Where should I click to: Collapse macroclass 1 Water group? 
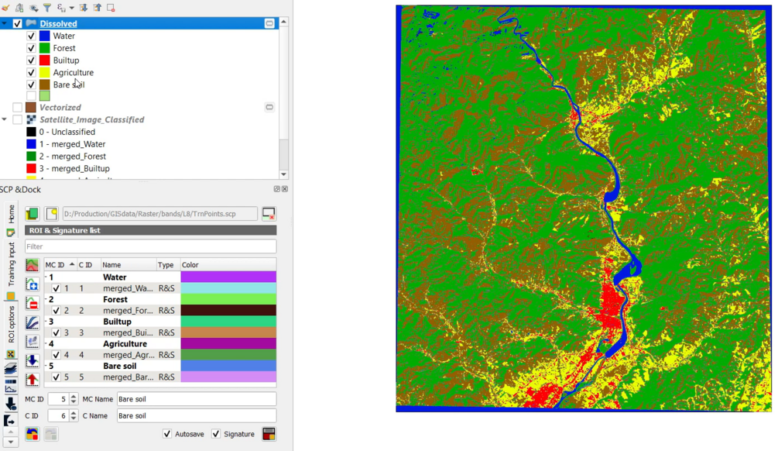tap(46, 277)
